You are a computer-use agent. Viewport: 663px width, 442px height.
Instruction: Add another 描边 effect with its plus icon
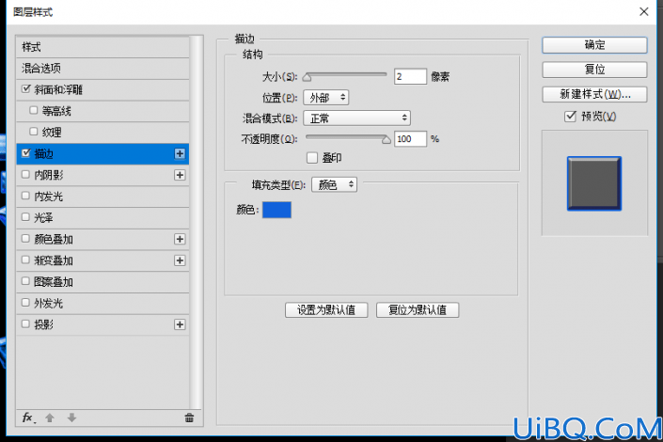[180, 153]
